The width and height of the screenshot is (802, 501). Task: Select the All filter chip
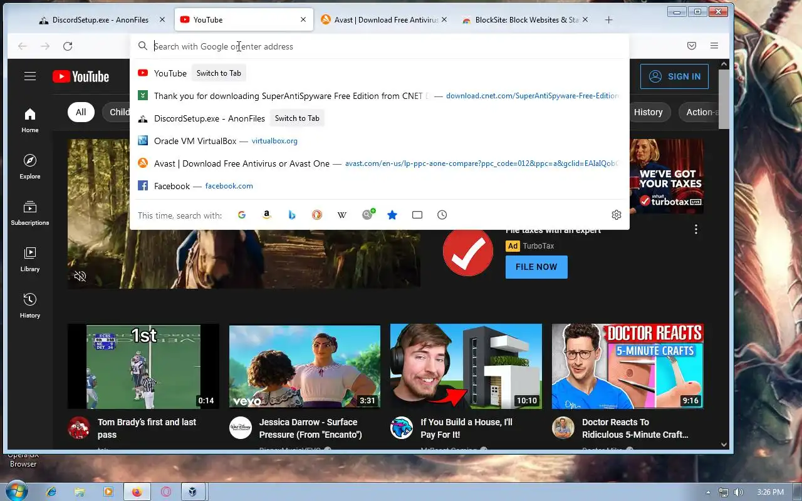click(81, 112)
